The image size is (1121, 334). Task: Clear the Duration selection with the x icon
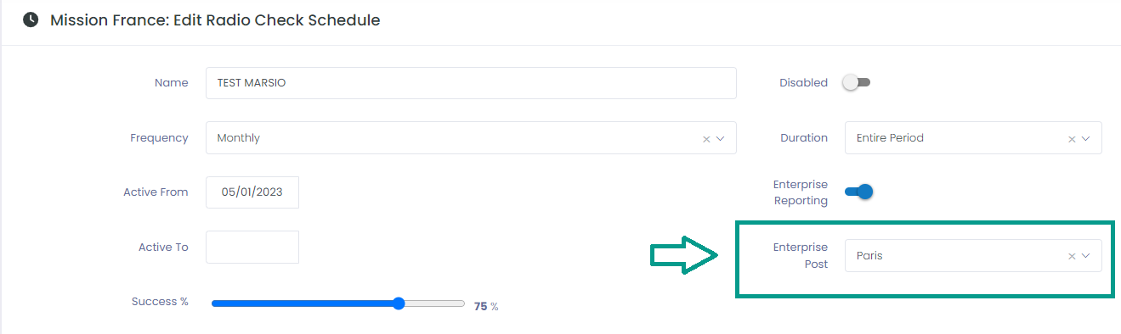(x=1072, y=139)
